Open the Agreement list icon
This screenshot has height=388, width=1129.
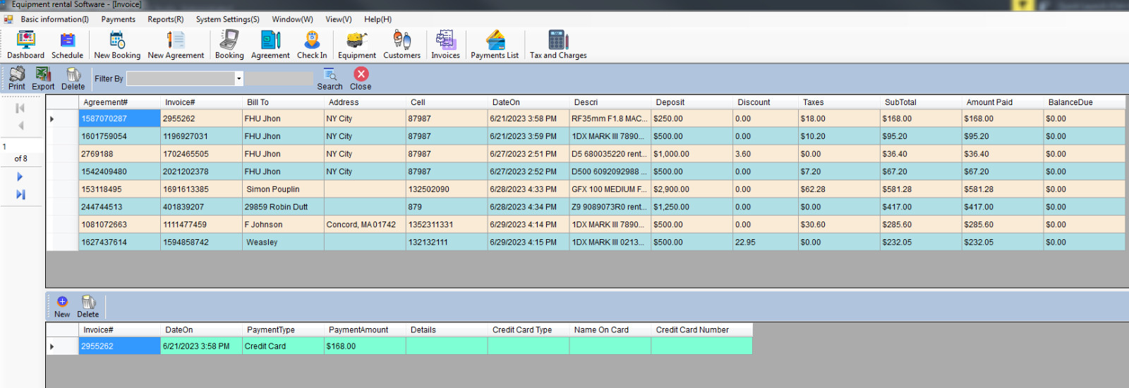(x=270, y=45)
